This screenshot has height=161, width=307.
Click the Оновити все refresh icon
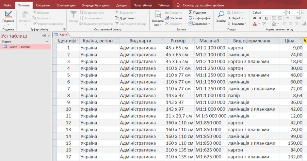tap(158, 15)
